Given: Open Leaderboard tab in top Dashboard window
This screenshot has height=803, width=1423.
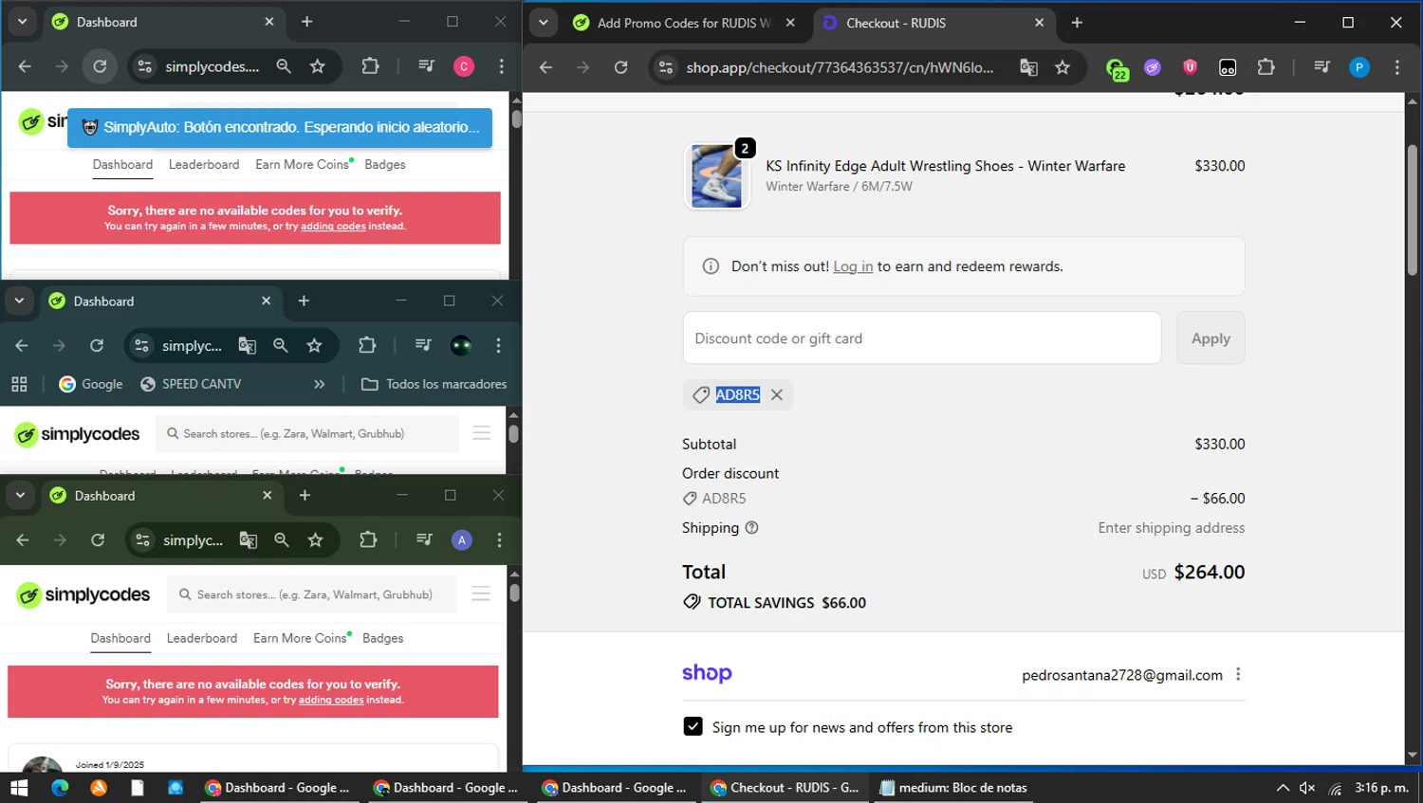Looking at the screenshot, I should point(204,164).
